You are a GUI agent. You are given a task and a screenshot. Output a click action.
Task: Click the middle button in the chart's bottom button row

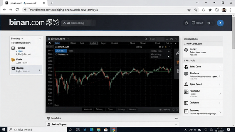111,109
